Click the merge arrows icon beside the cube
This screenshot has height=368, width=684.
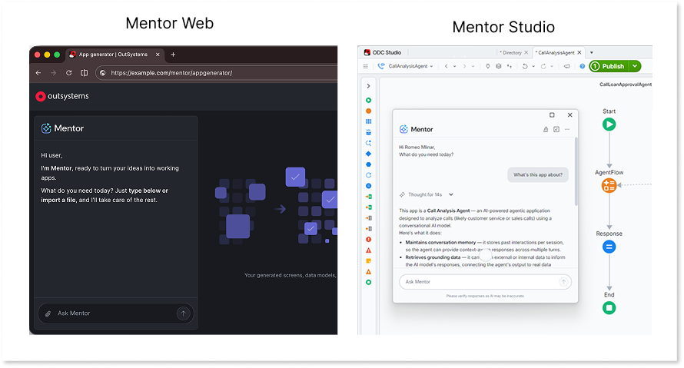click(x=510, y=66)
